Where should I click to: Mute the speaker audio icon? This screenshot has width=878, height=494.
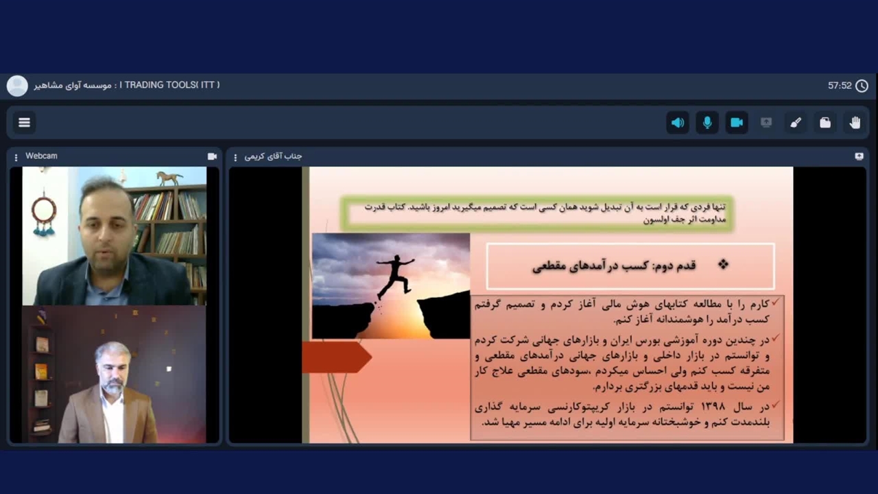[x=678, y=123]
